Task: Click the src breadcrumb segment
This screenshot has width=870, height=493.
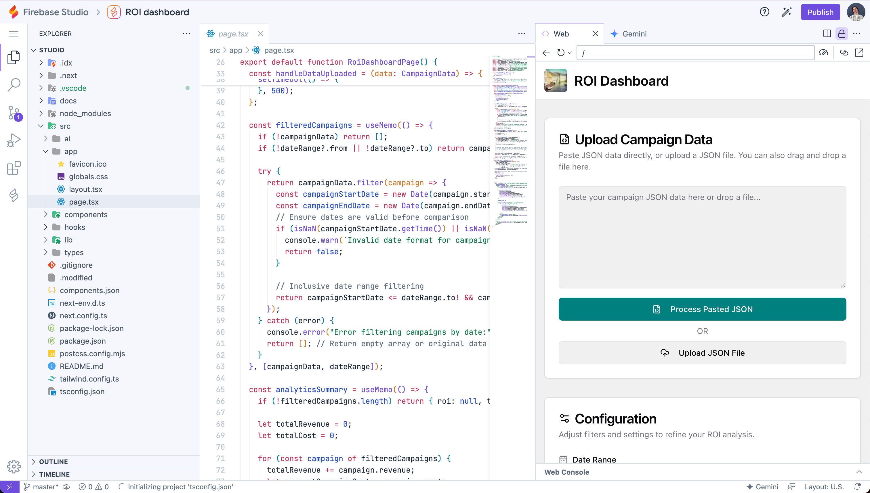Action: [215, 50]
